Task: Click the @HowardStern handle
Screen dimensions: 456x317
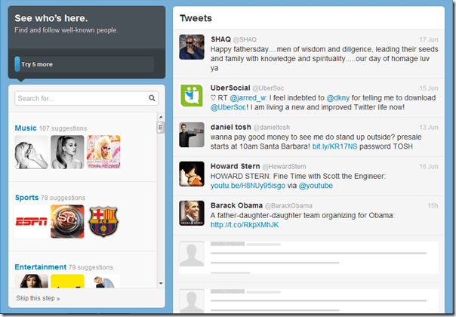Action: coord(284,167)
